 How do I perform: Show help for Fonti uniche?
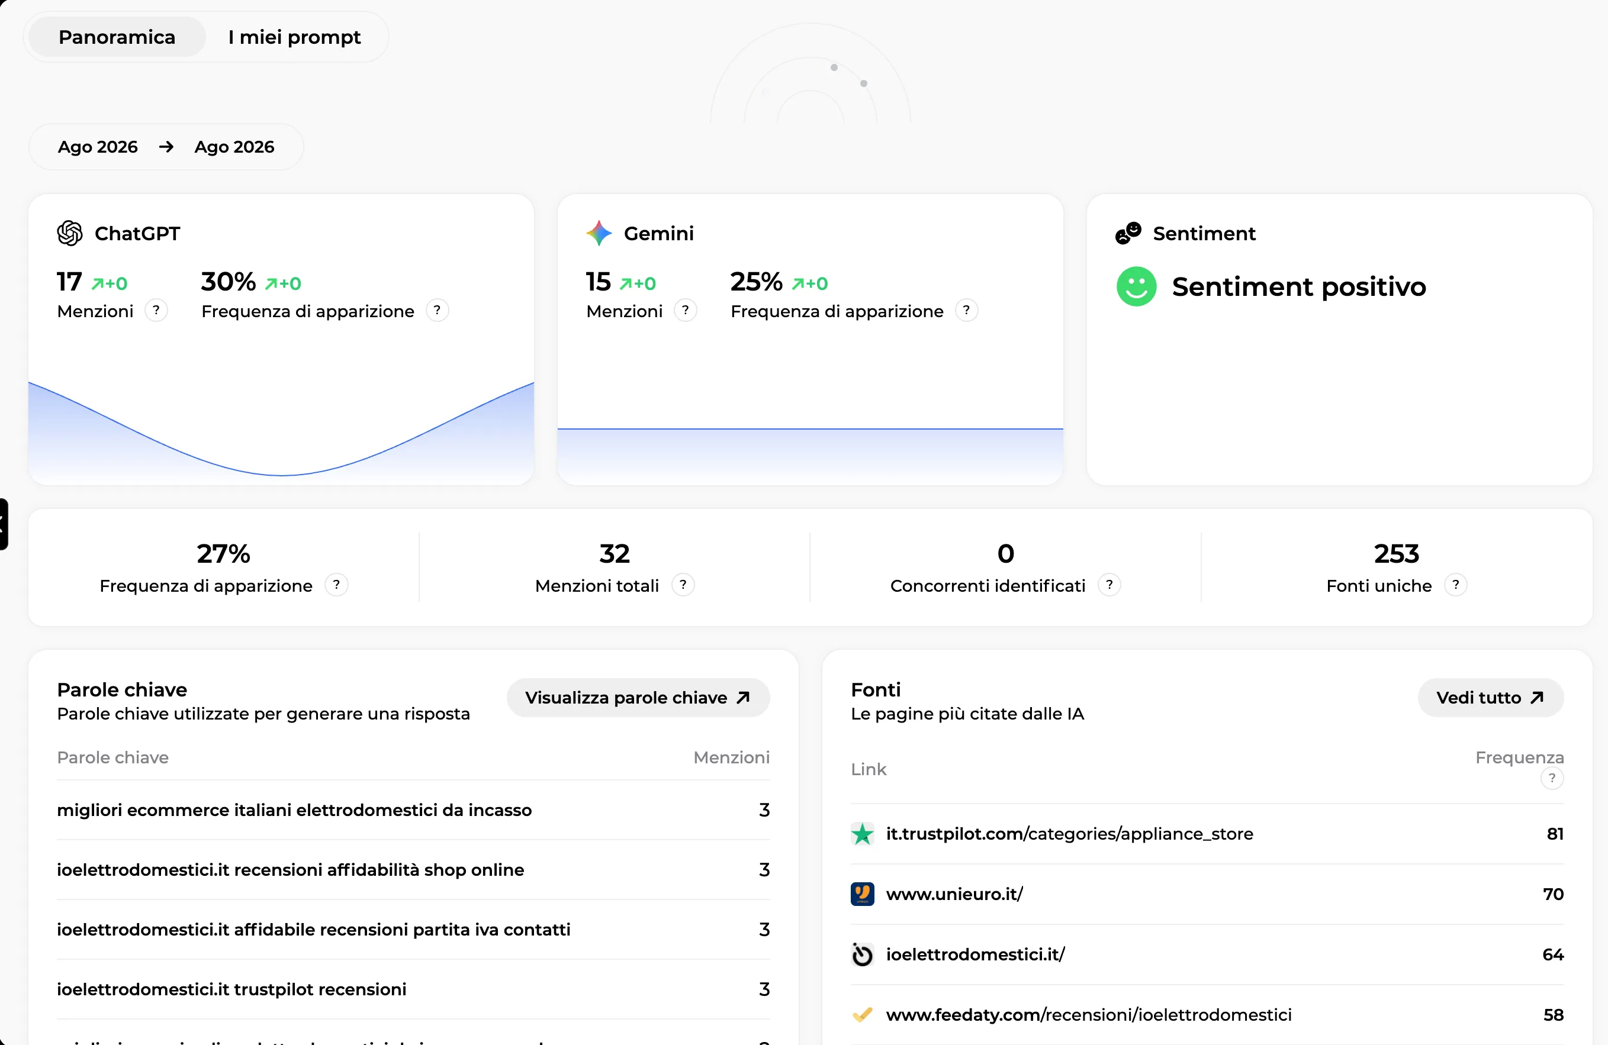pyautogui.click(x=1456, y=585)
